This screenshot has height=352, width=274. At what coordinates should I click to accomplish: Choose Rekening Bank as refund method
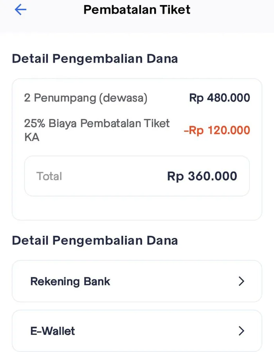70,281
